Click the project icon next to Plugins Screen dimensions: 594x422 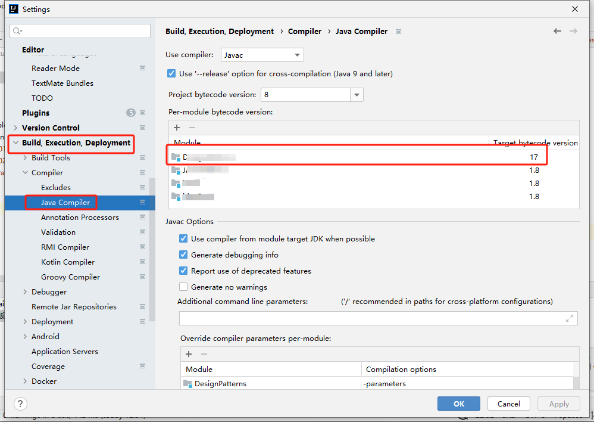(x=142, y=113)
